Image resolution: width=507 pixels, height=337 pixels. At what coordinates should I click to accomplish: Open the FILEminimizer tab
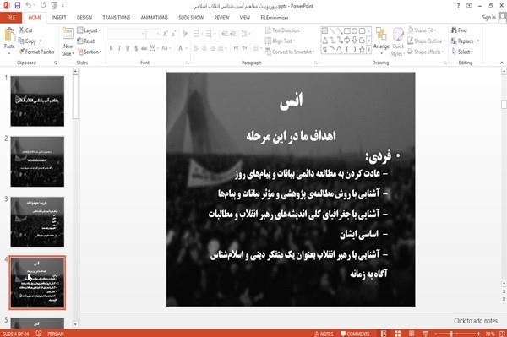(275, 18)
